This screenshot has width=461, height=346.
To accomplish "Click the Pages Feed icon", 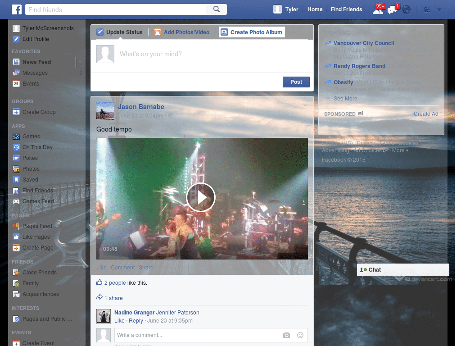I will coord(16,226).
